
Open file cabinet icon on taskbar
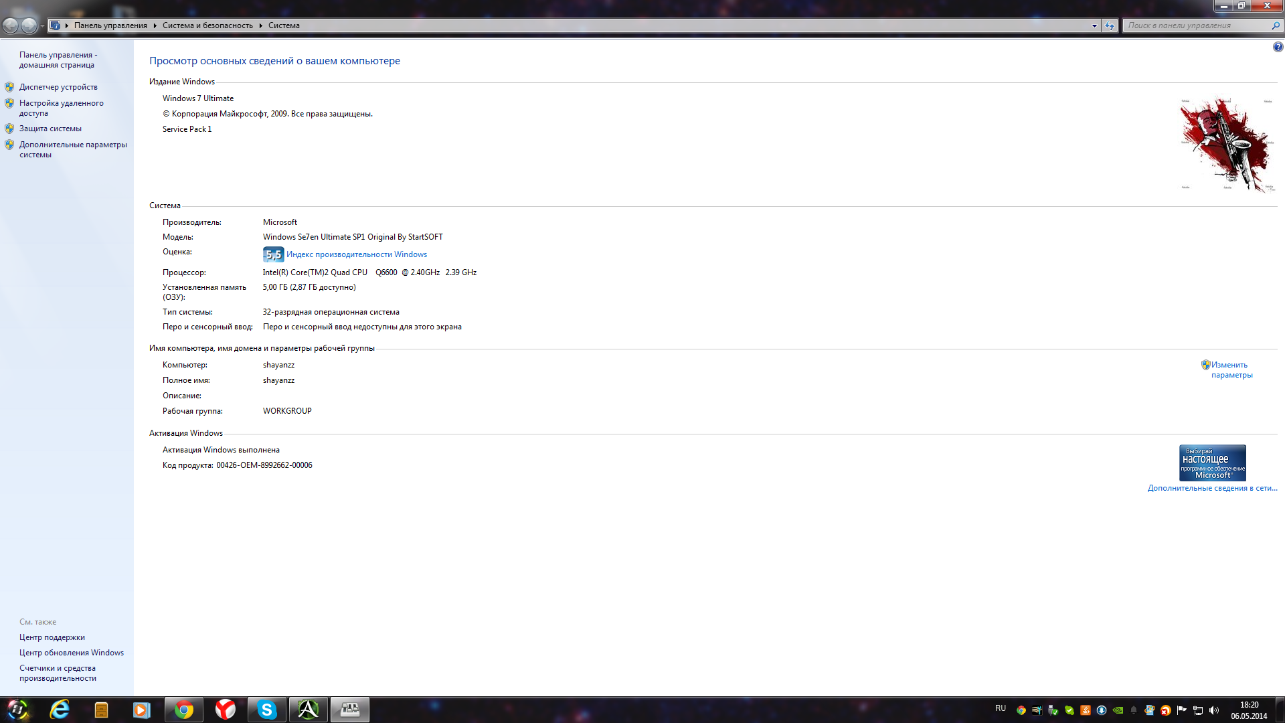pyautogui.click(x=101, y=710)
